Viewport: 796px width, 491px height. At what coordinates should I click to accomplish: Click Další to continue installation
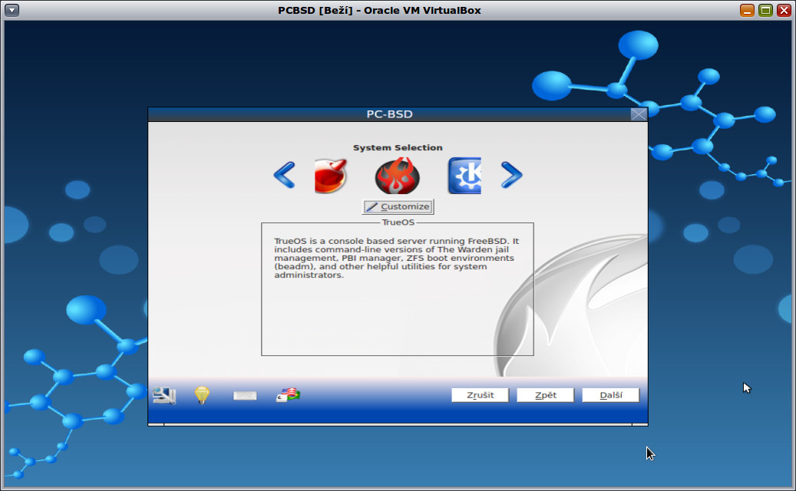[x=610, y=394]
